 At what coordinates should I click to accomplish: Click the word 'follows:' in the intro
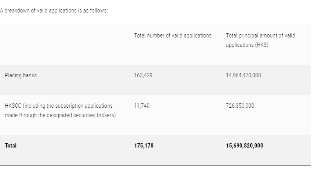tap(99, 11)
